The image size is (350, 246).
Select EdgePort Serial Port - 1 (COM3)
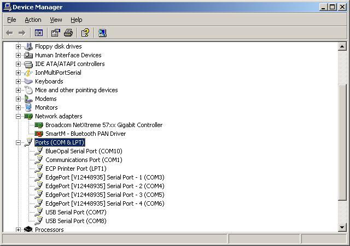click(105, 177)
